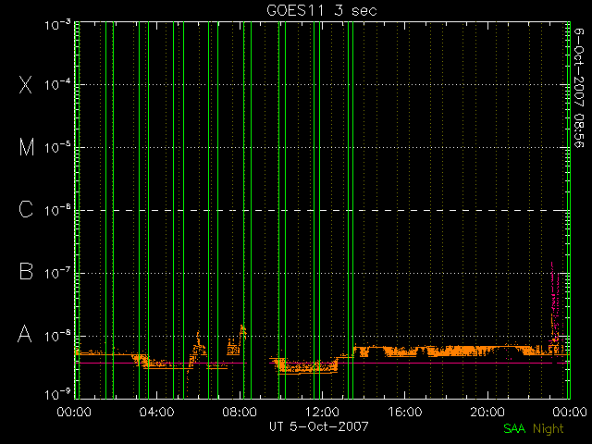This screenshot has height=444, width=592.
Task: Select the C flare class label
Action: coord(26,209)
